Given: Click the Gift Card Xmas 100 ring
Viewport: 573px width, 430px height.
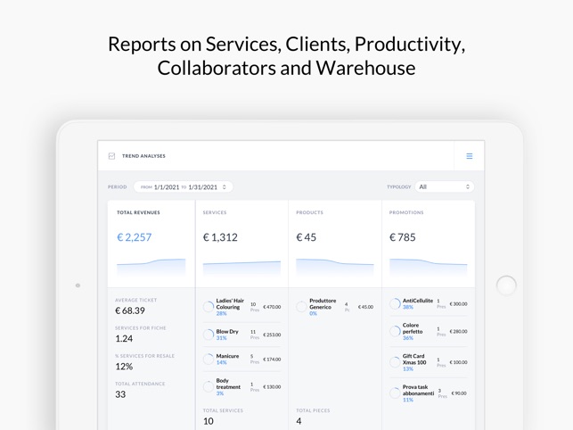Looking at the screenshot, I should [x=395, y=362].
